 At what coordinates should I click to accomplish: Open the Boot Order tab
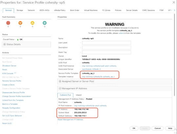(75, 10)
